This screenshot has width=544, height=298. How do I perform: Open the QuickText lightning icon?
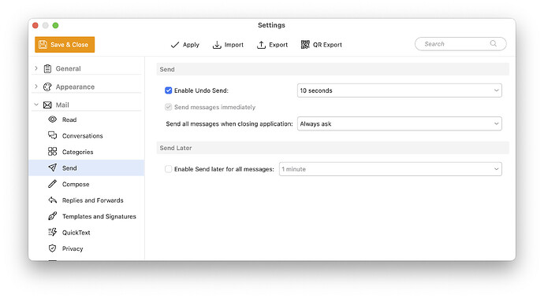52,232
